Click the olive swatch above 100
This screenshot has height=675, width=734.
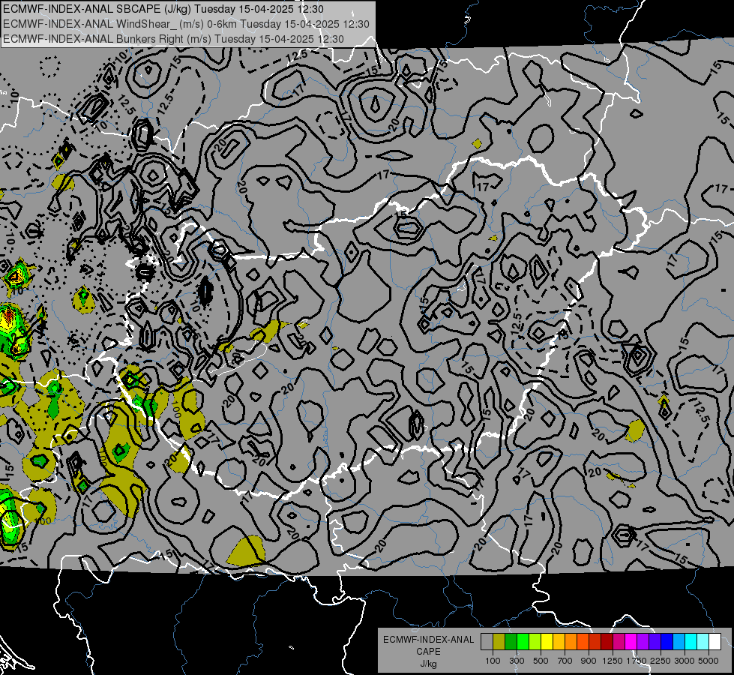pos(499,641)
